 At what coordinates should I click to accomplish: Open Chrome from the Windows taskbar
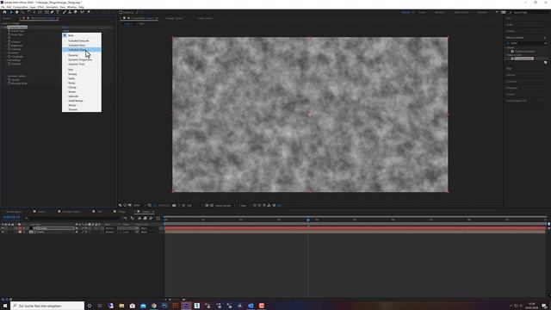(x=154, y=306)
